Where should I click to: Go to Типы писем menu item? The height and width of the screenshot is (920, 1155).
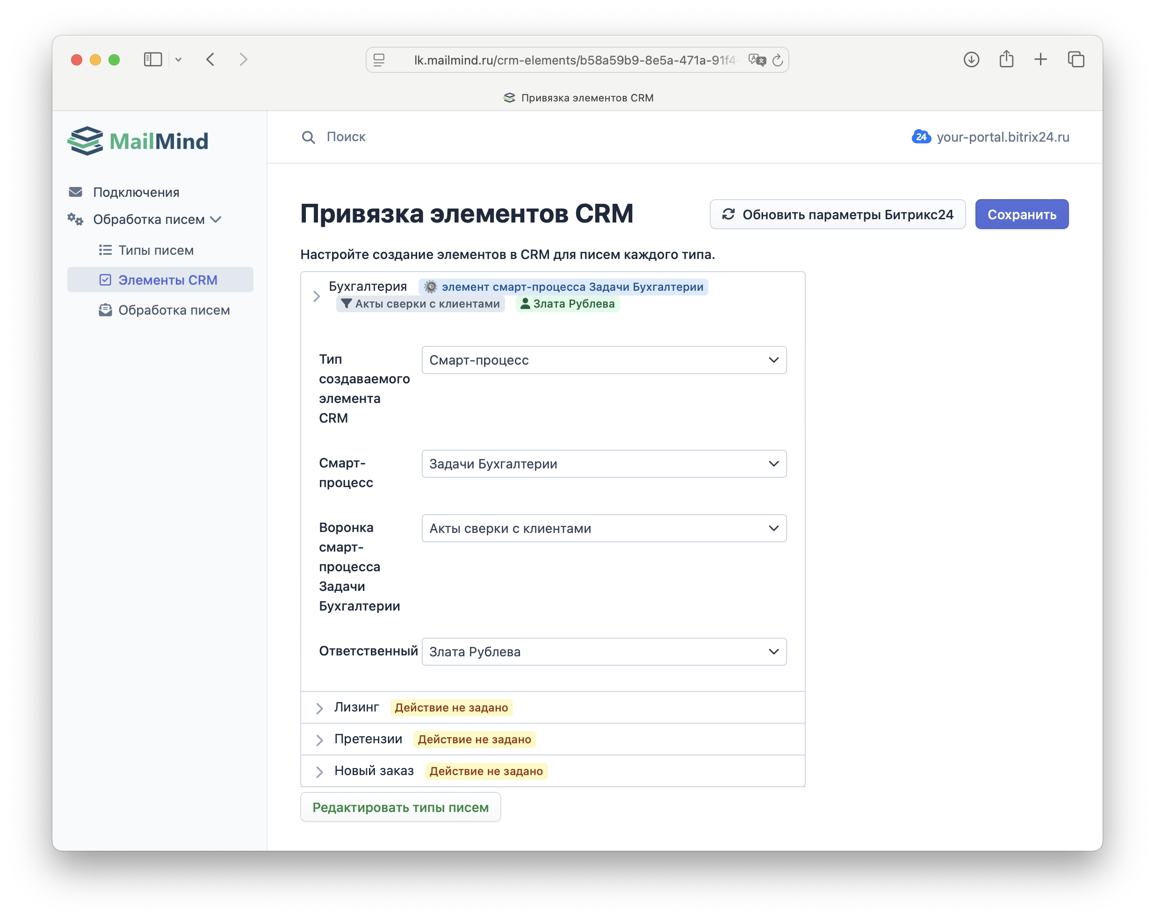[x=155, y=250]
